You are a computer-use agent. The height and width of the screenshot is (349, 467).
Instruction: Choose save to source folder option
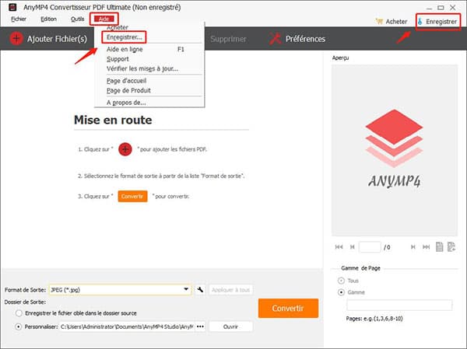pos(19,313)
